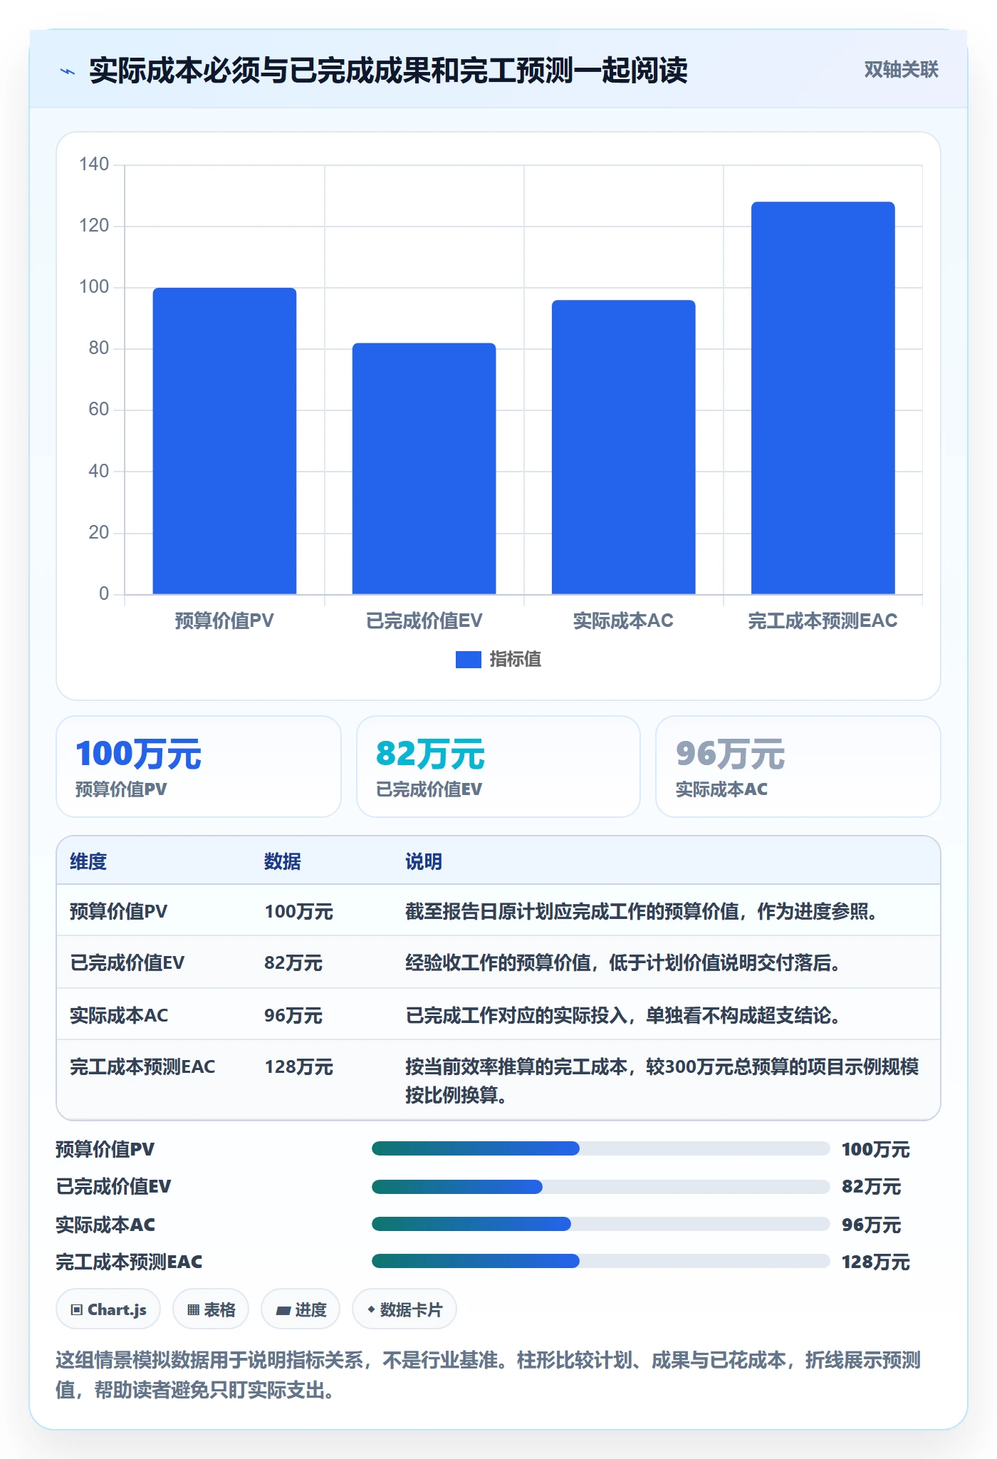Click the 140 y-axis tick label

94,164
